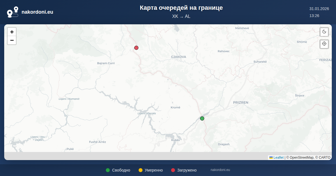Zoom in on the map
The width and height of the screenshot is (336, 176).
(12, 32)
